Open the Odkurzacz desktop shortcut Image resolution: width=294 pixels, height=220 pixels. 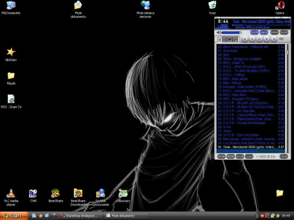(x=123, y=193)
